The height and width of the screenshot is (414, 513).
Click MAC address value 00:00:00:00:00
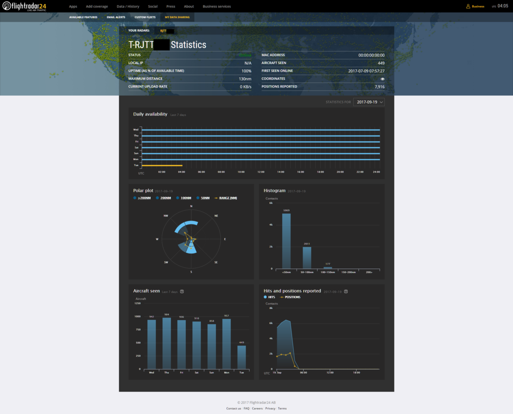pos(371,55)
